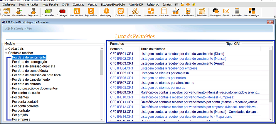
Task: Select Por data de emissão da nota fiscal
Action: (37, 75)
